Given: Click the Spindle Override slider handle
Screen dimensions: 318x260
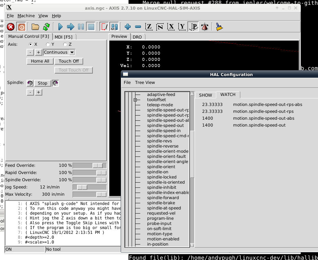Looking at the screenshot, I should pyautogui.click(x=101, y=180).
